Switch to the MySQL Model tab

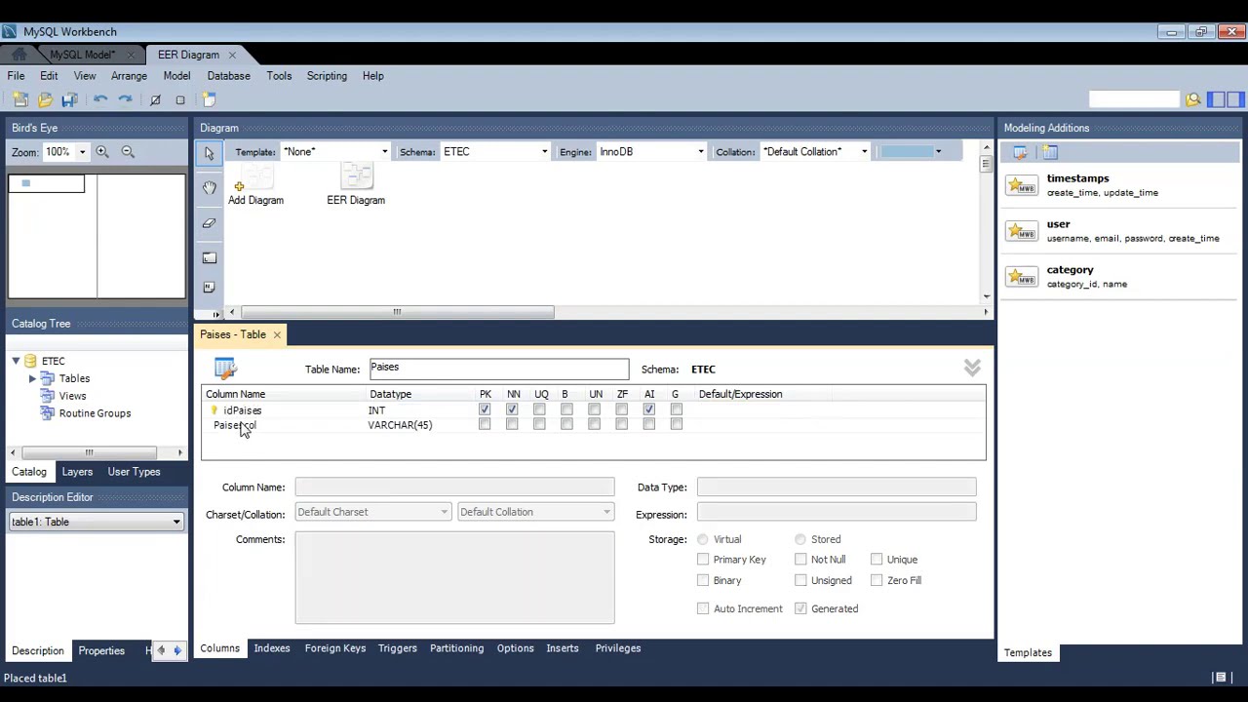82,55
